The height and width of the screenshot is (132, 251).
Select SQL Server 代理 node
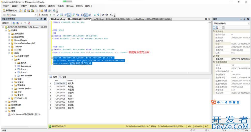pos(26,114)
